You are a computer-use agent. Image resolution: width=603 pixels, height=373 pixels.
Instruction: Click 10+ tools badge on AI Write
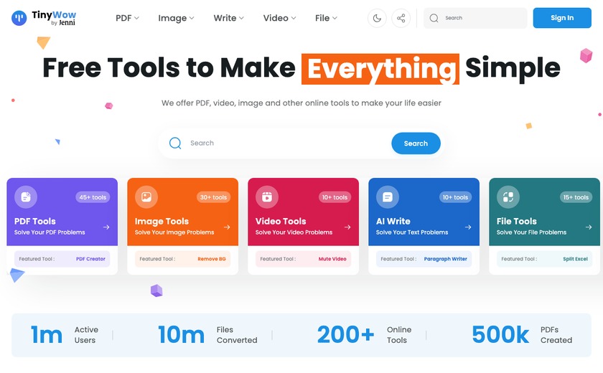[x=455, y=197]
